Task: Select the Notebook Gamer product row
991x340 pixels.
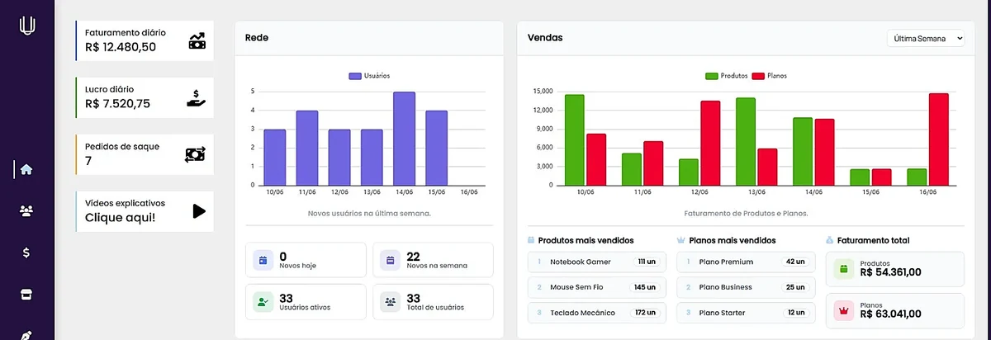Action: (x=595, y=262)
